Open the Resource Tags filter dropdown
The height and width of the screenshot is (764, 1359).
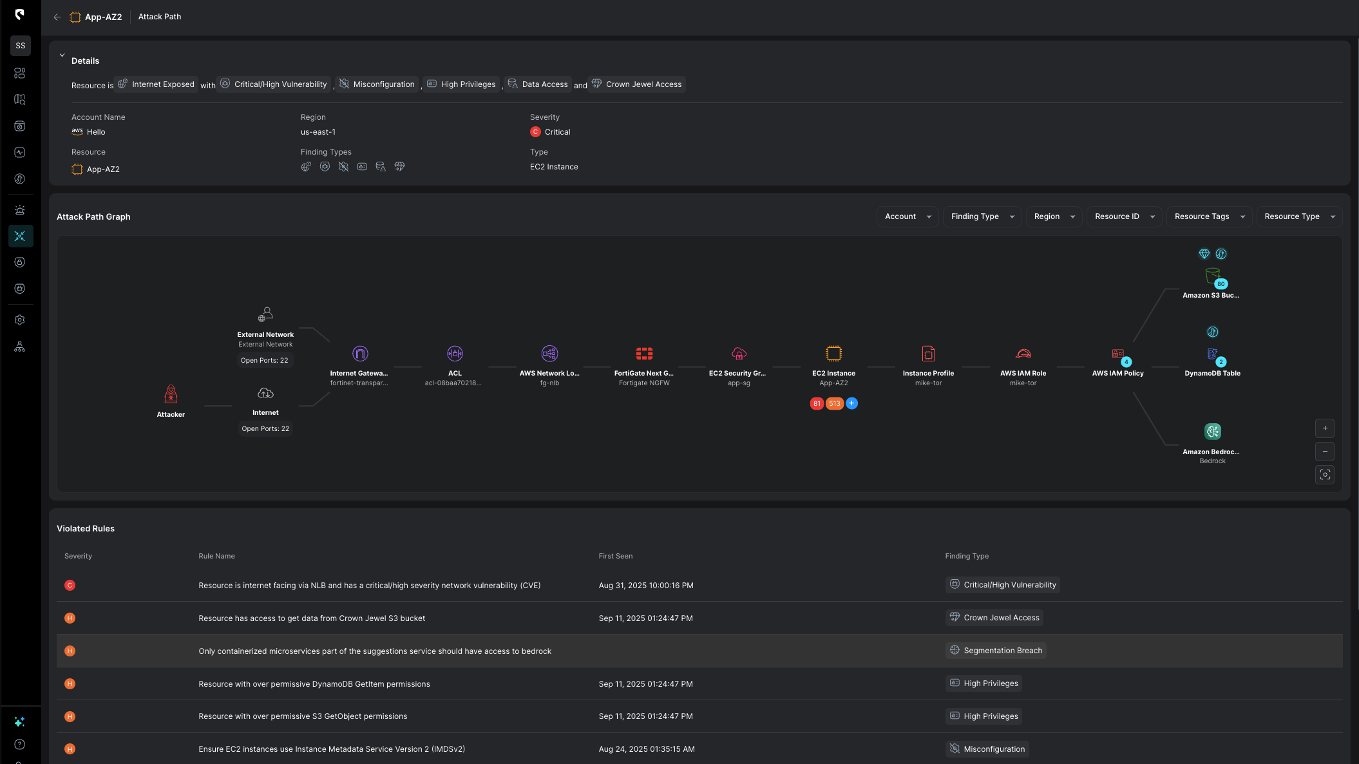1209,216
